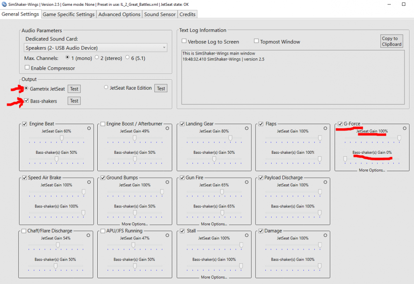Click the round indicator in Engine Beat group
414x284 pixels.
pyautogui.click(x=89, y=128)
